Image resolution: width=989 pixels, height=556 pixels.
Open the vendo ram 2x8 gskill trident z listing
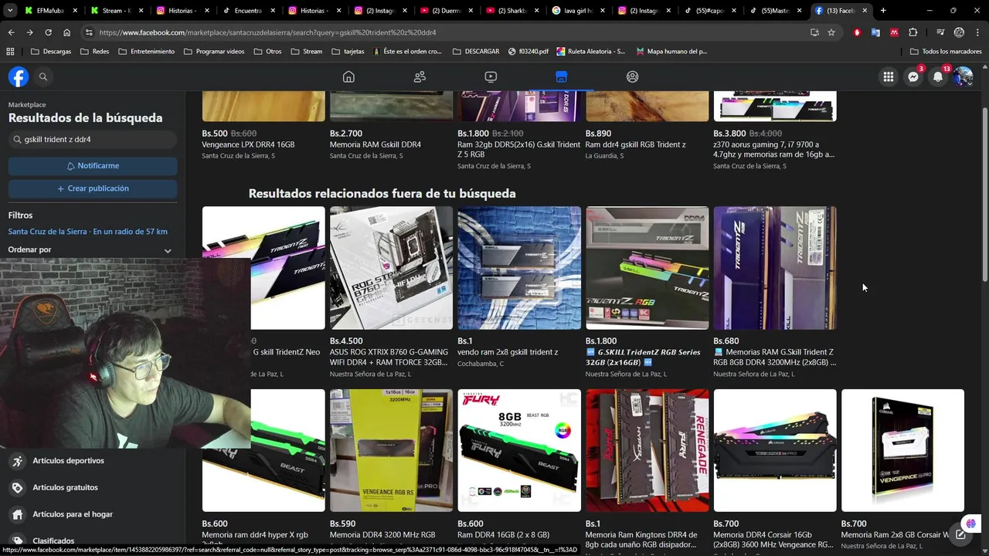point(519,286)
